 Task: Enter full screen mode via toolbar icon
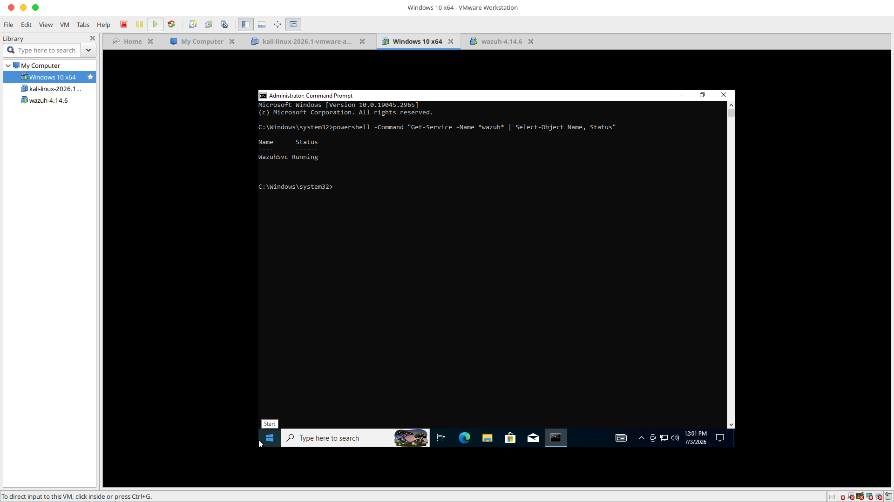coord(278,24)
